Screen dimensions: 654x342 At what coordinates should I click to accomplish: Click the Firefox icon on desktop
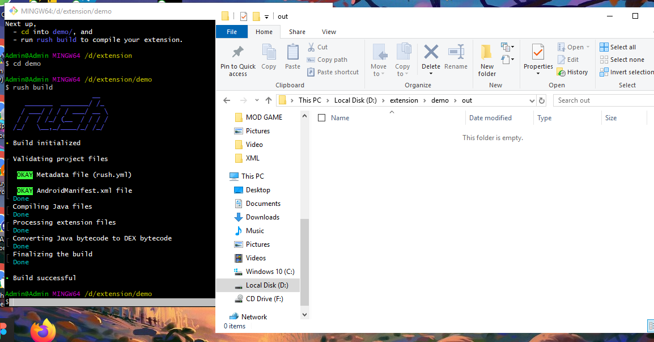[x=44, y=330]
